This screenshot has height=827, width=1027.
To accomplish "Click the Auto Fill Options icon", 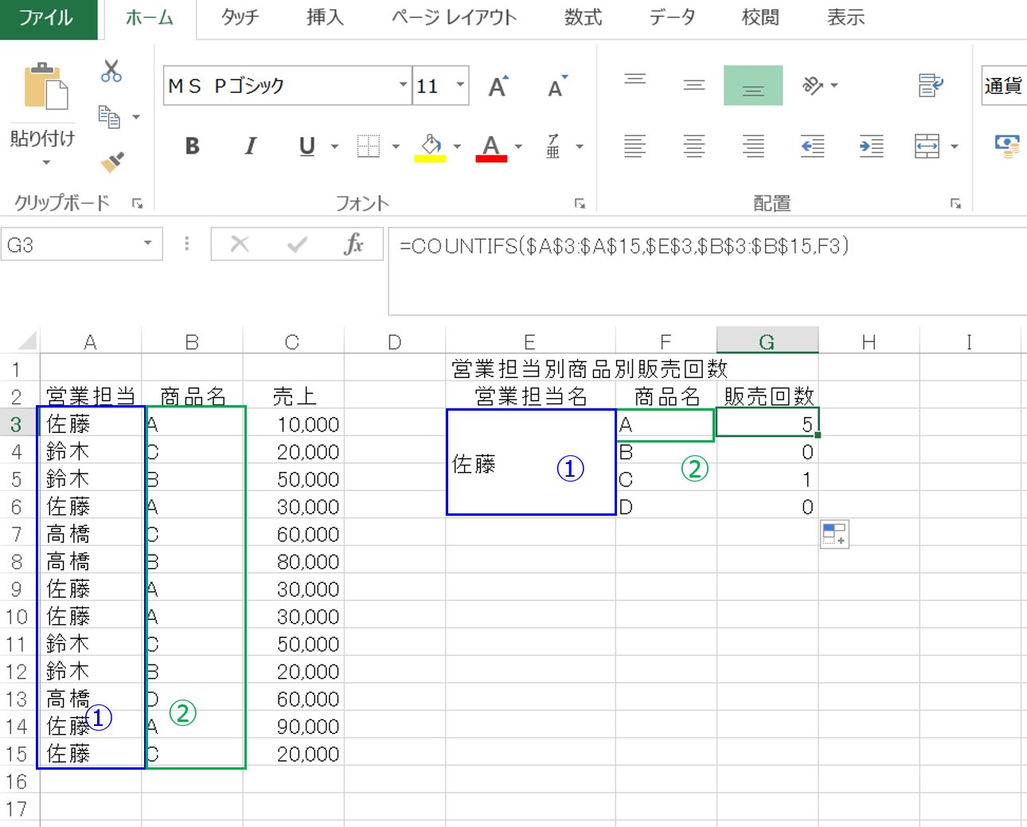I will tap(834, 534).
